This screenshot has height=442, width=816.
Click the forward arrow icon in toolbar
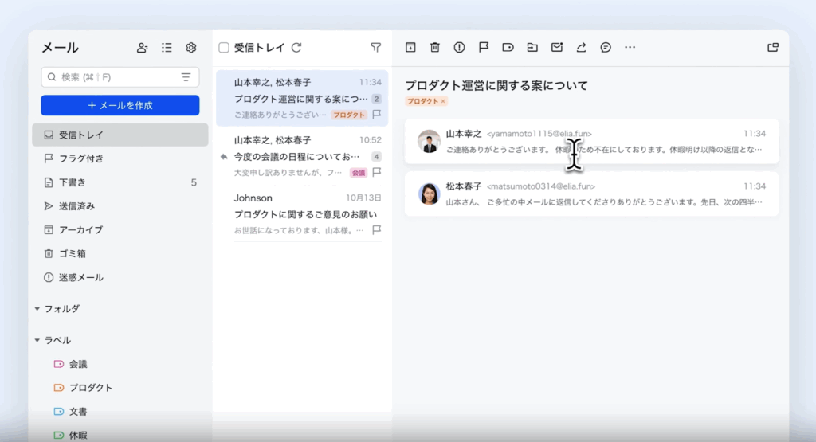581,48
